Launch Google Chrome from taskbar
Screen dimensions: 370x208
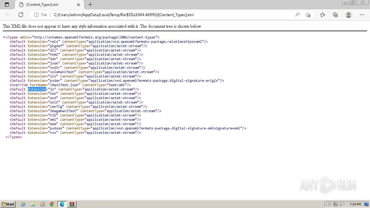pyautogui.click(x=52, y=204)
